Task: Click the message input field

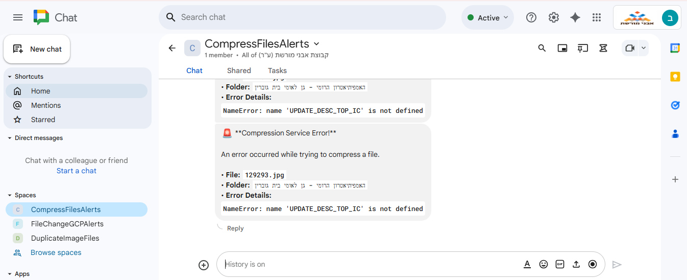Action: tap(367, 264)
